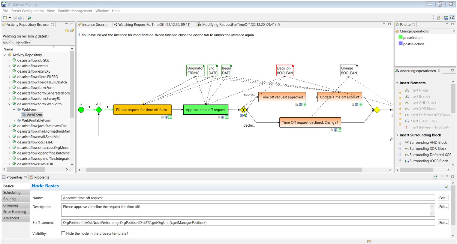The width and height of the screenshot is (457, 244).
Task: Click the green loop diamond node
Action: (x=99, y=110)
